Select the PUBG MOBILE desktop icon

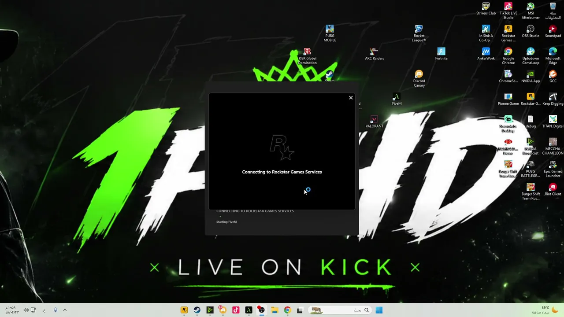point(330,33)
